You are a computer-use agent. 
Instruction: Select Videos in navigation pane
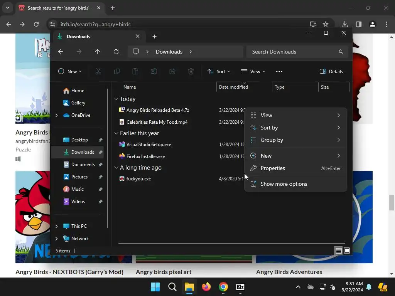(x=77, y=202)
